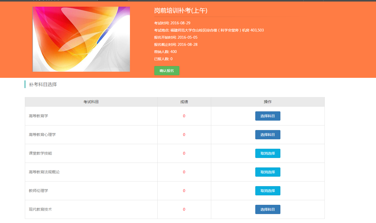Image resolution: width=376 pixels, height=223 pixels.
Task: Click the green 确认报名 button
Action: point(167,71)
